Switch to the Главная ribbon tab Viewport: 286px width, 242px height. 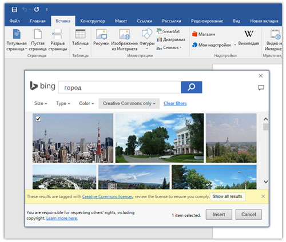click(x=38, y=21)
